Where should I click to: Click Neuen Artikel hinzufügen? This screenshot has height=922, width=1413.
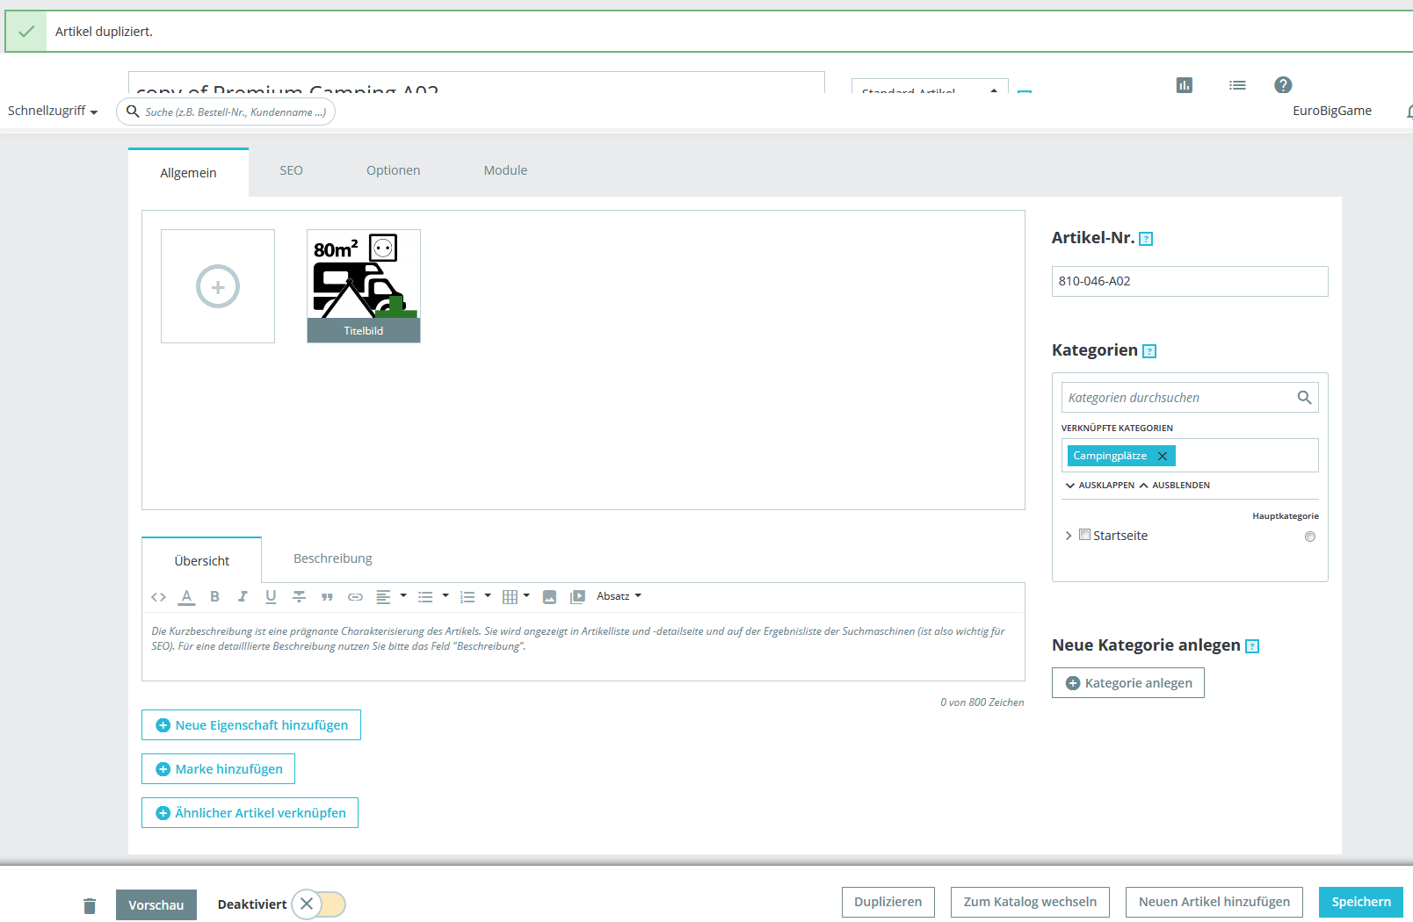point(1214,902)
